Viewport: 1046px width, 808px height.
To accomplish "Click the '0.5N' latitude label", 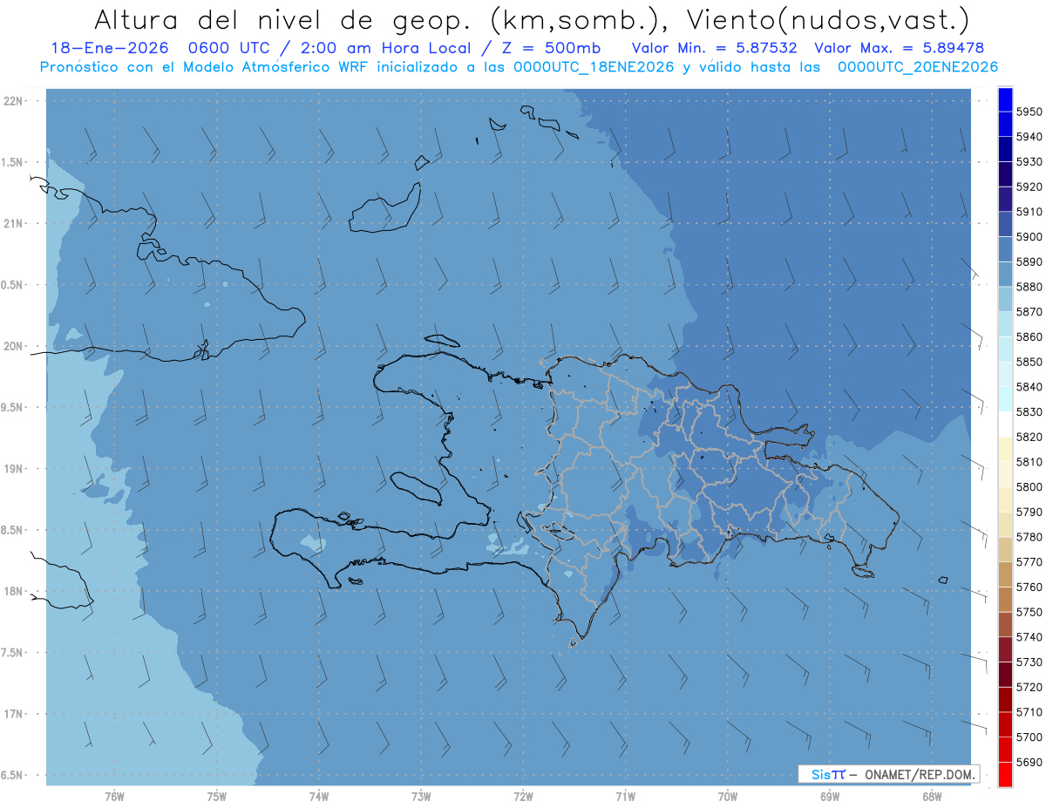I will point(12,285).
